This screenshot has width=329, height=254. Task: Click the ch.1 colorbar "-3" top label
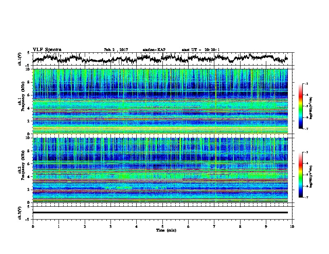pyautogui.click(x=307, y=84)
